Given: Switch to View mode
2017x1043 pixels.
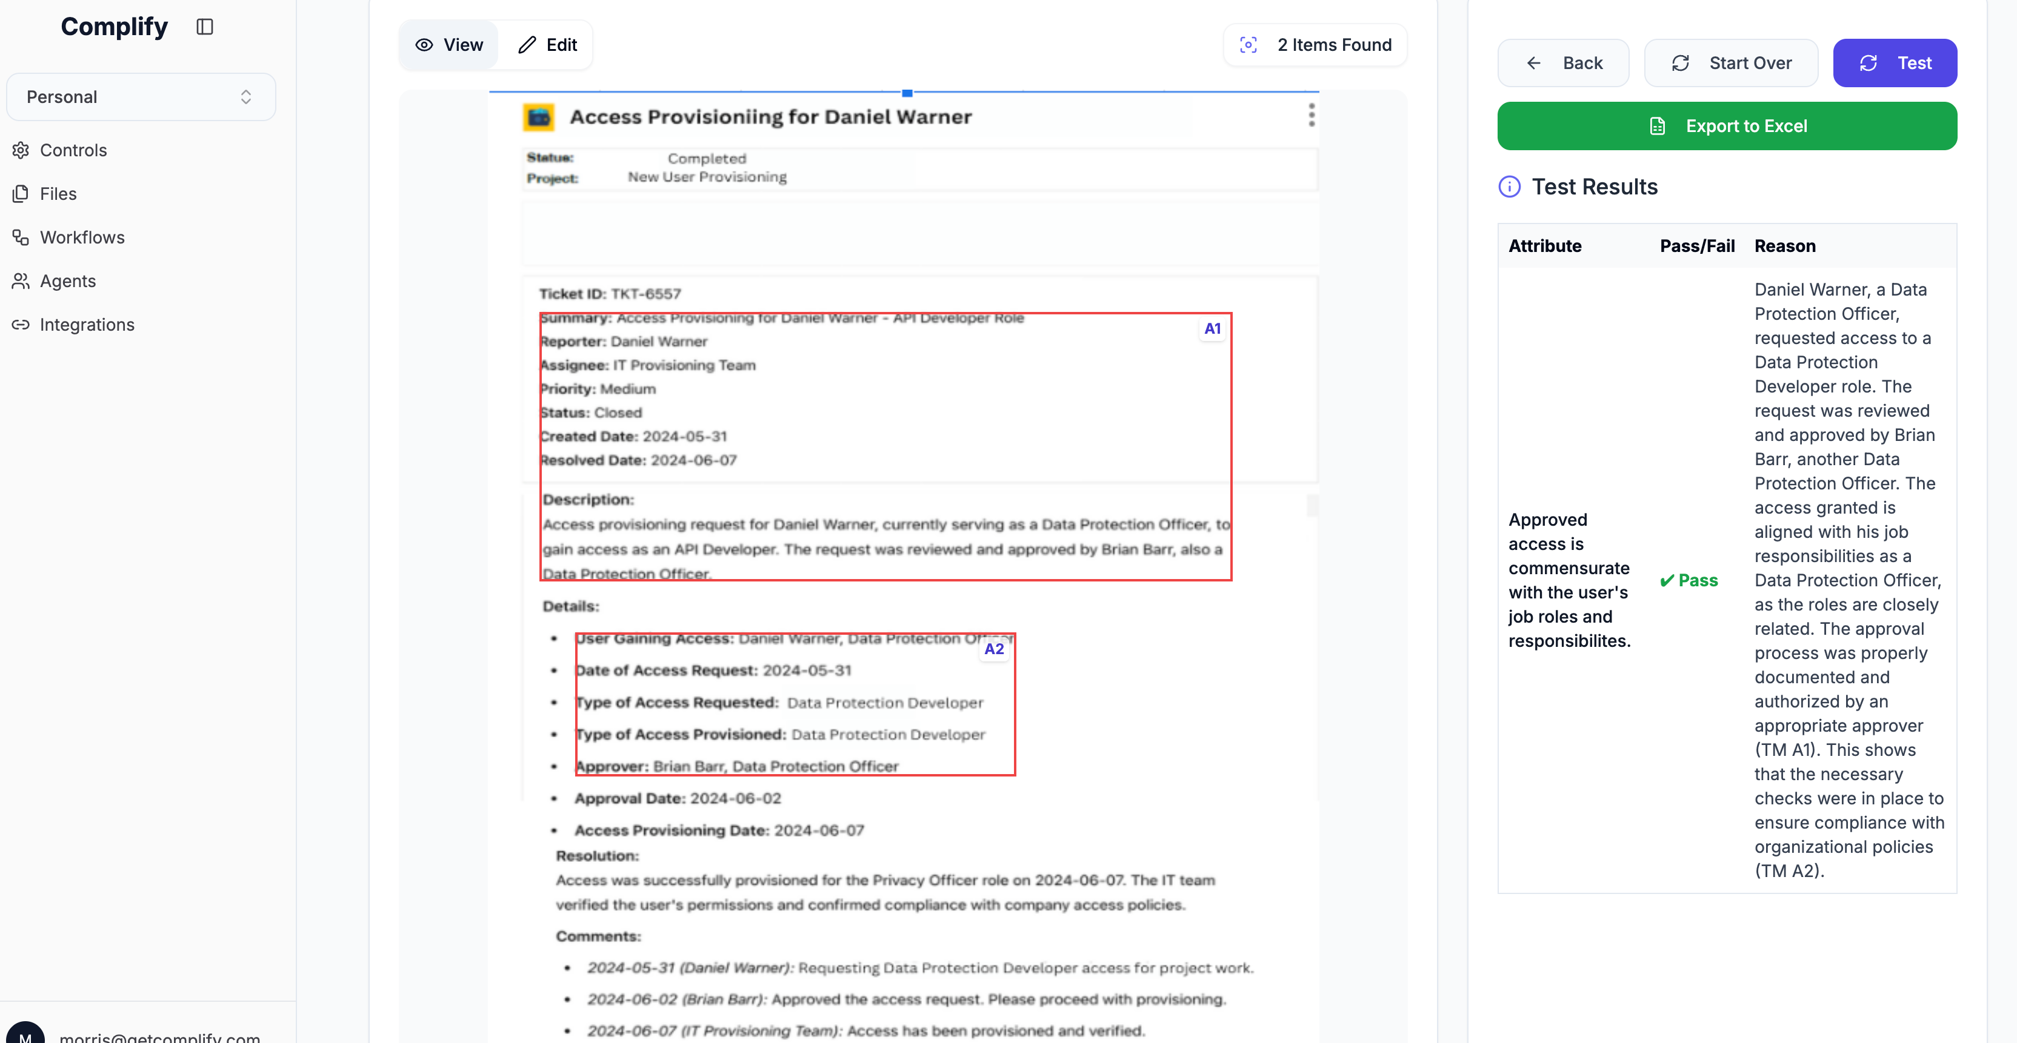Looking at the screenshot, I should pos(450,45).
